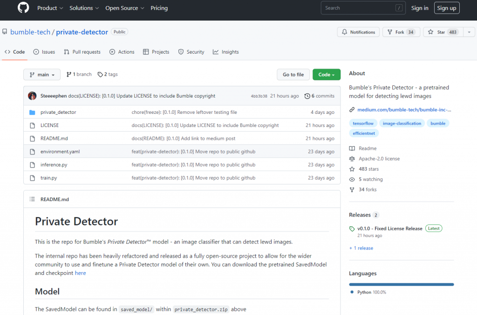Open the v0.1.0 Fixed License Release link
This screenshot has width=477, height=315.
tap(390, 229)
